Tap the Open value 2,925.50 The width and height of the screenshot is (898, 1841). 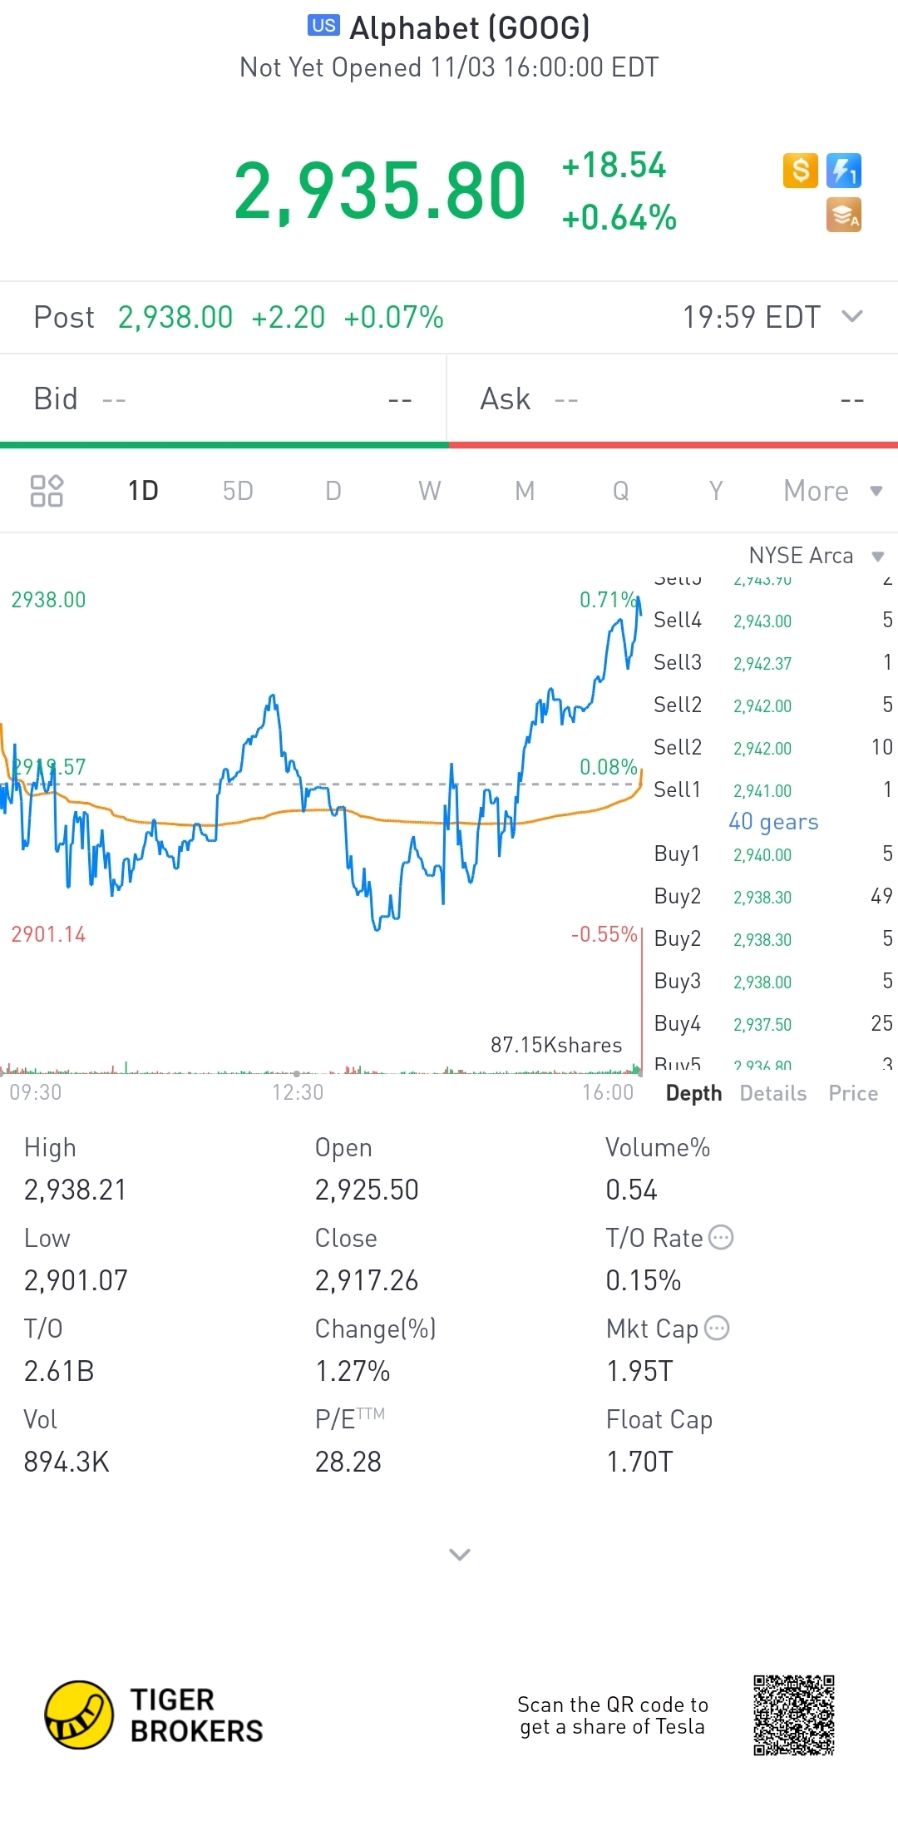[x=367, y=1190]
